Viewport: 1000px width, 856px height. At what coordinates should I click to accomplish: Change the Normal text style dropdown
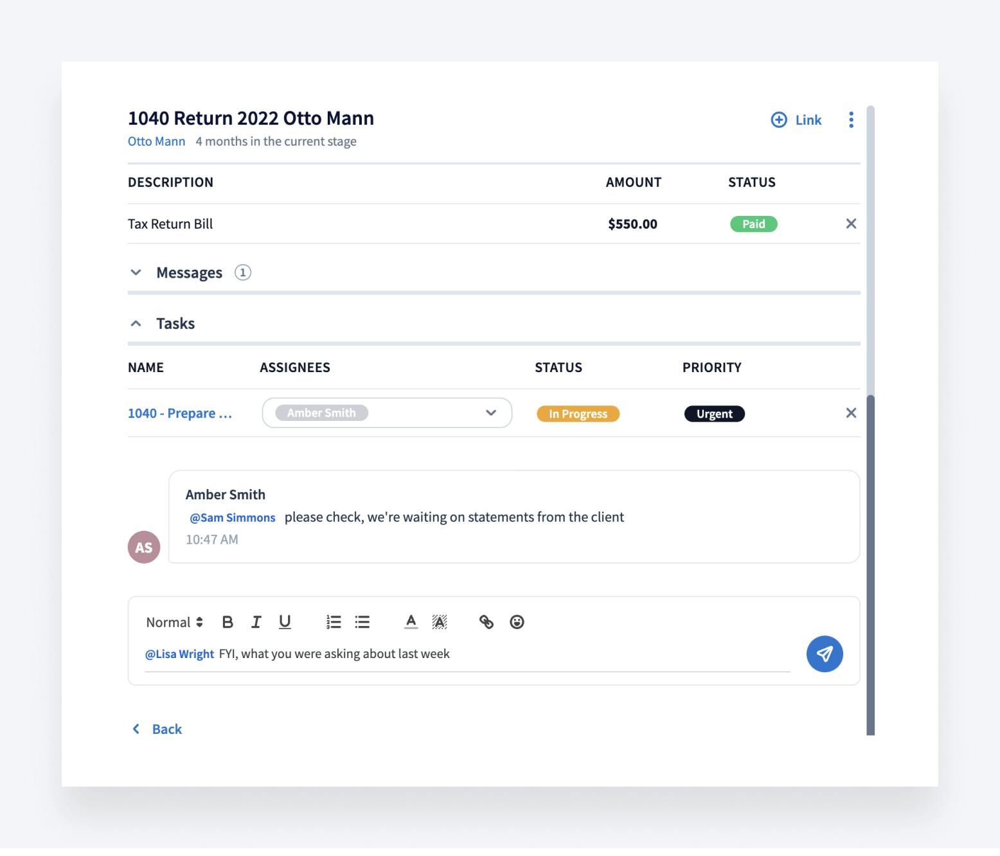coord(174,622)
